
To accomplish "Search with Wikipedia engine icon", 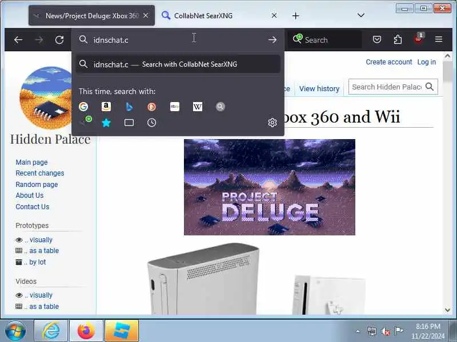I will (197, 107).
